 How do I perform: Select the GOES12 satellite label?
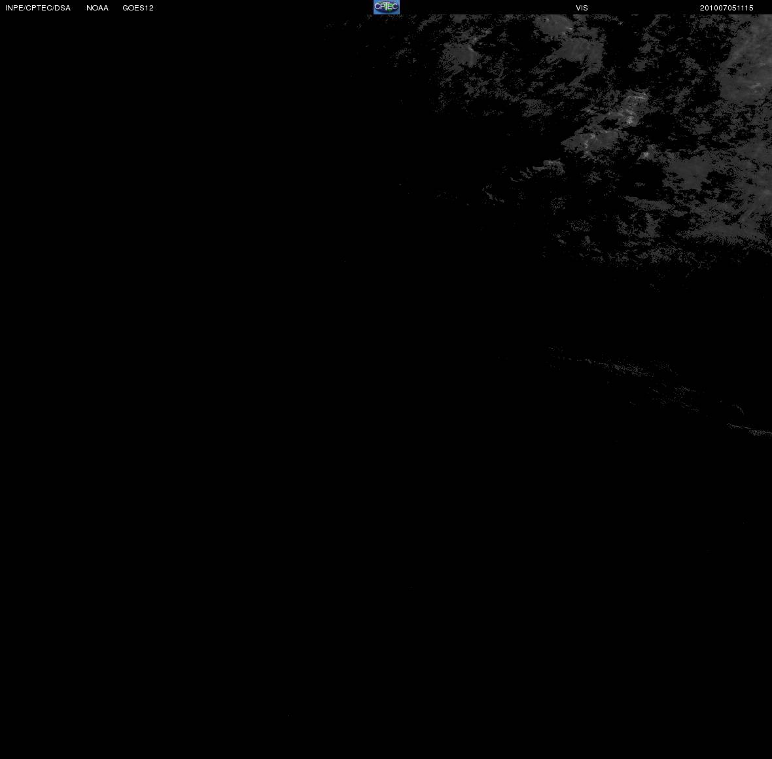(138, 8)
